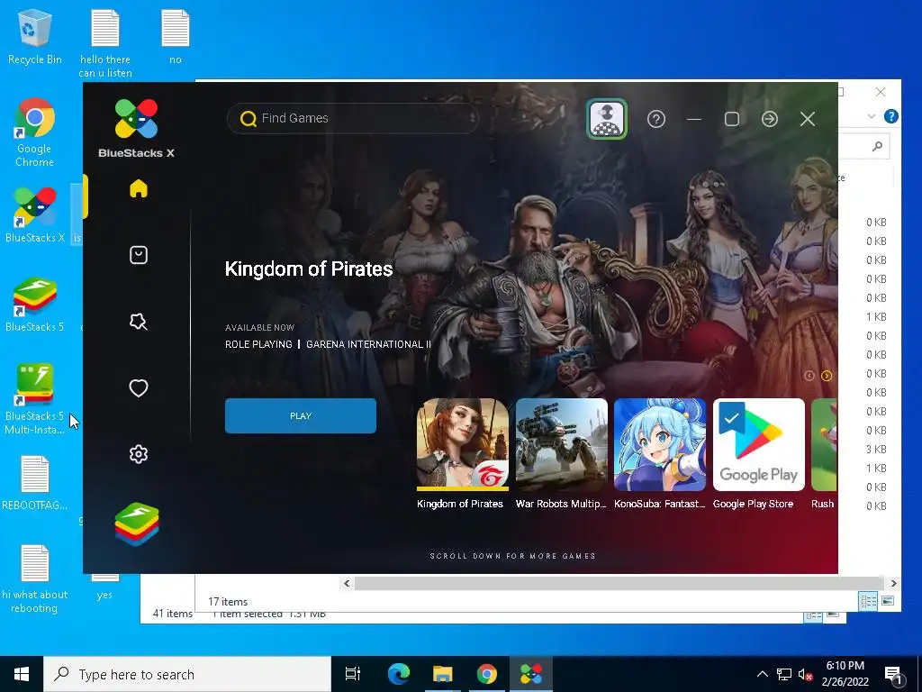This screenshot has height=692, width=922.
Task: Open the My Games library icon in sidebar
Action: tap(138, 255)
